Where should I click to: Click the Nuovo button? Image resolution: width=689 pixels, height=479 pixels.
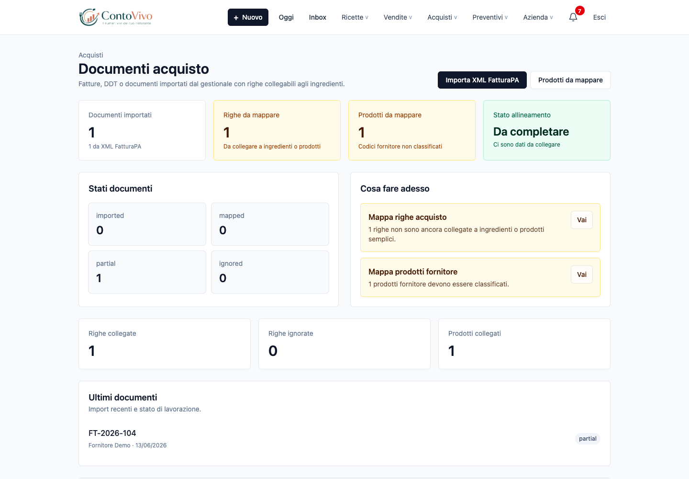click(x=248, y=17)
